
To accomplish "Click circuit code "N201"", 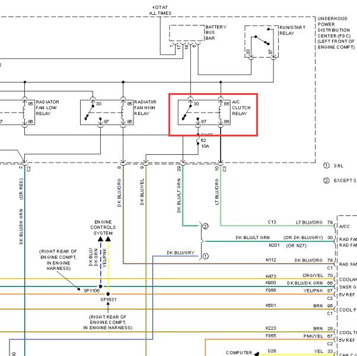I will 274,245.
